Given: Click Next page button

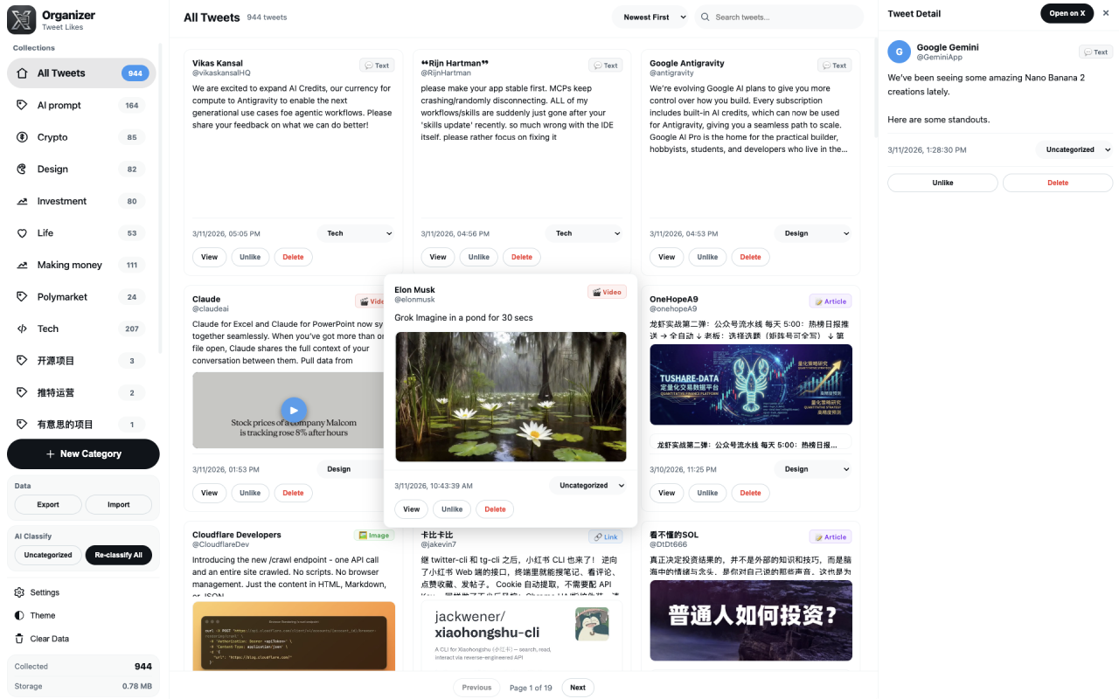Looking at the screenshot, I should coord(578,688).
